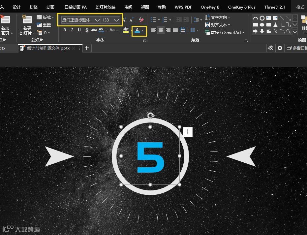Image resolution: width=307 pixels, height=235 pixels.
Task: Open the 设计 ribbon tab
Action: point(16,7)
